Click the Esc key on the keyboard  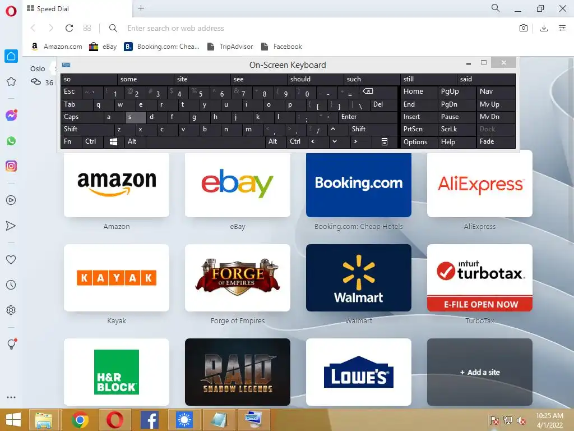click(71, 91)
